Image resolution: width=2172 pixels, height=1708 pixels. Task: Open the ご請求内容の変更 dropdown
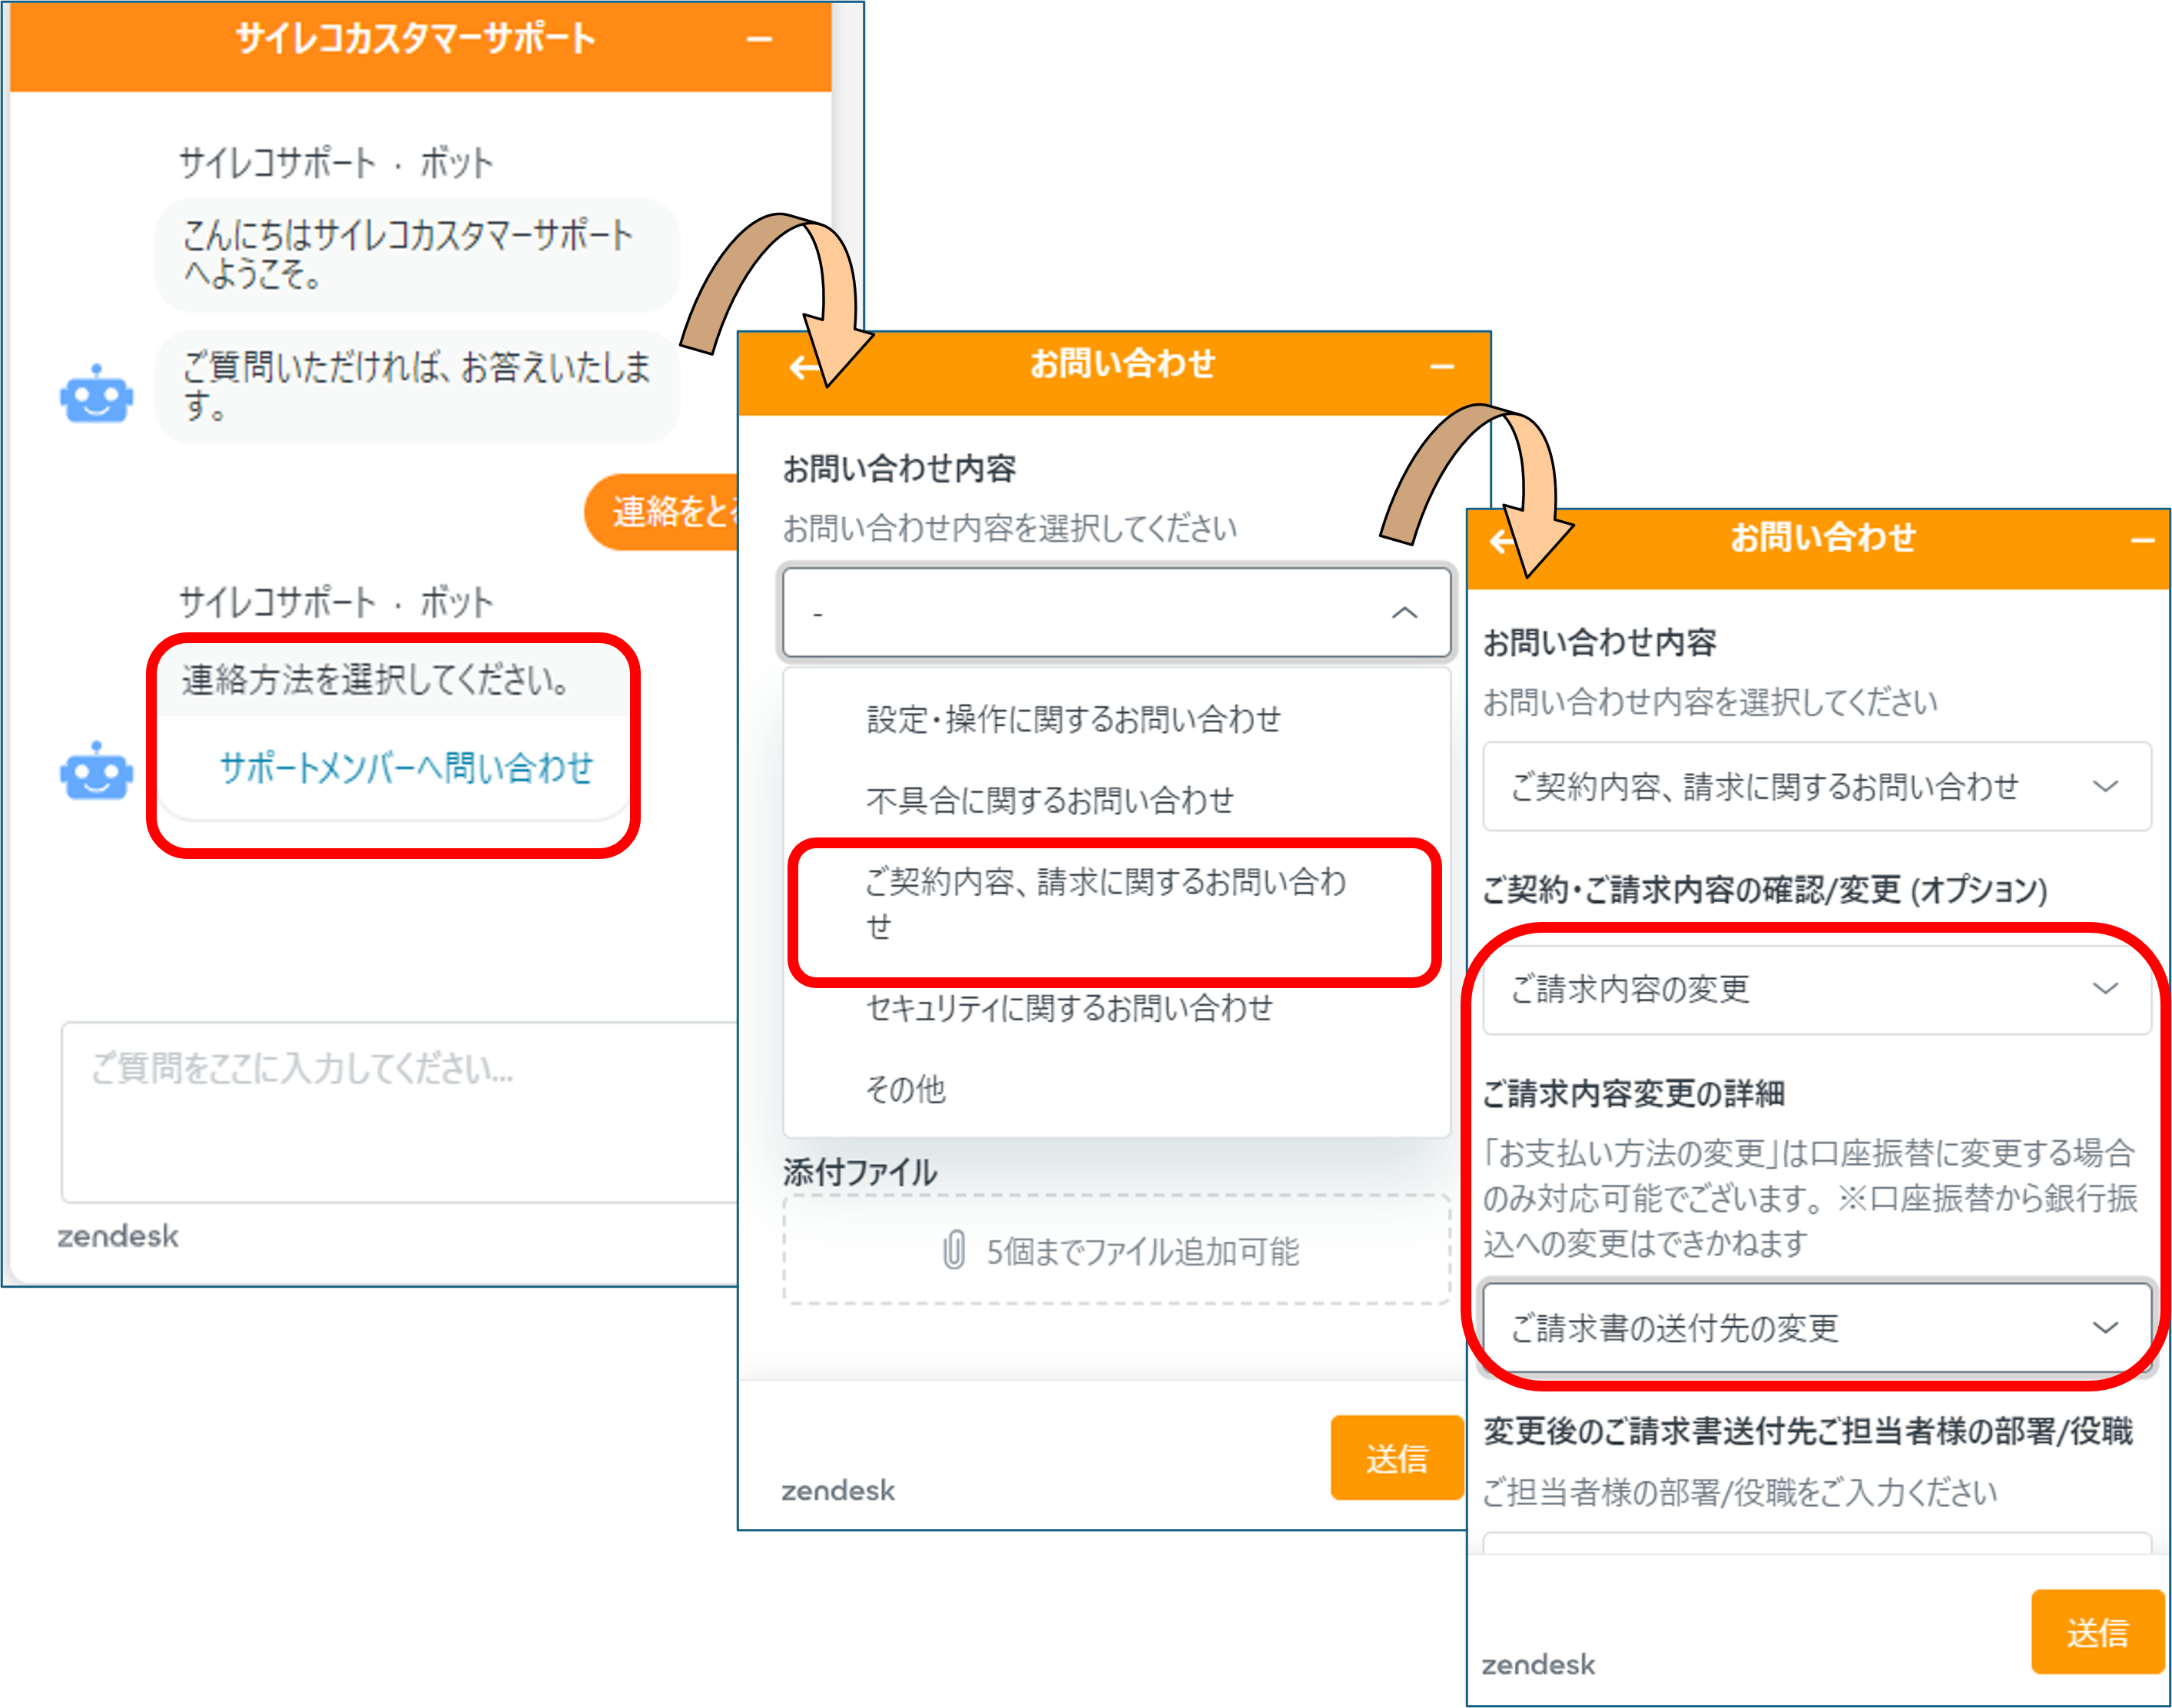click(x=1816, y=989)
